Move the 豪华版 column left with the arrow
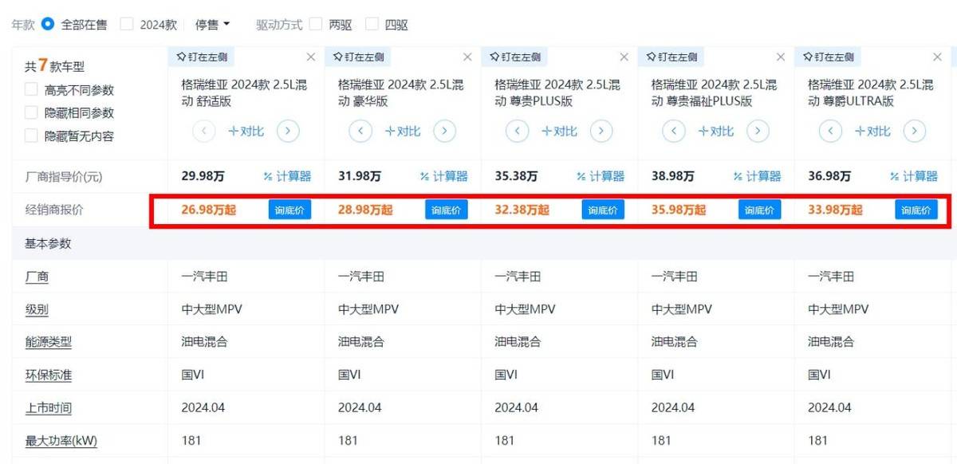957x464 pixels. (x=360, y=131)
